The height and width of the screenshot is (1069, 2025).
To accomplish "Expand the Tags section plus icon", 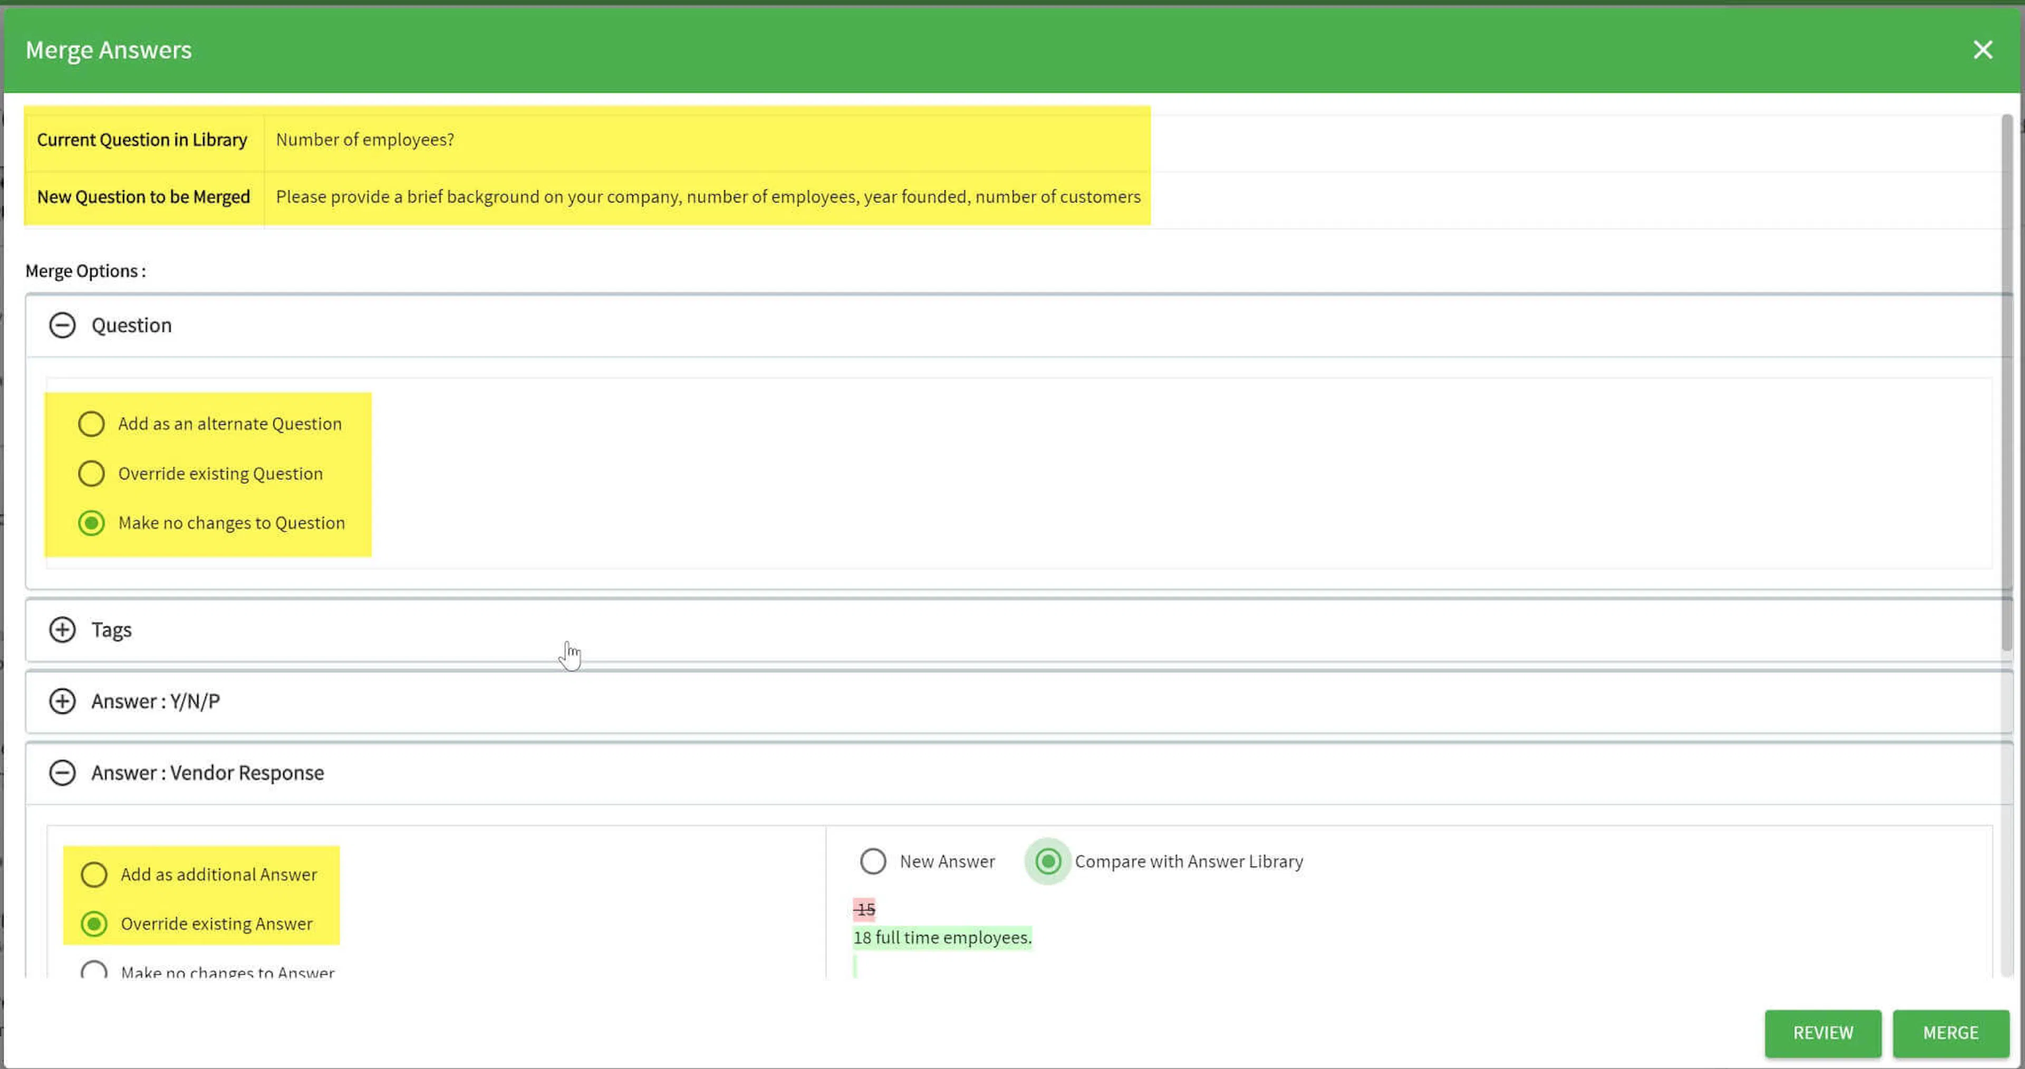I will [x=62, y=630].
